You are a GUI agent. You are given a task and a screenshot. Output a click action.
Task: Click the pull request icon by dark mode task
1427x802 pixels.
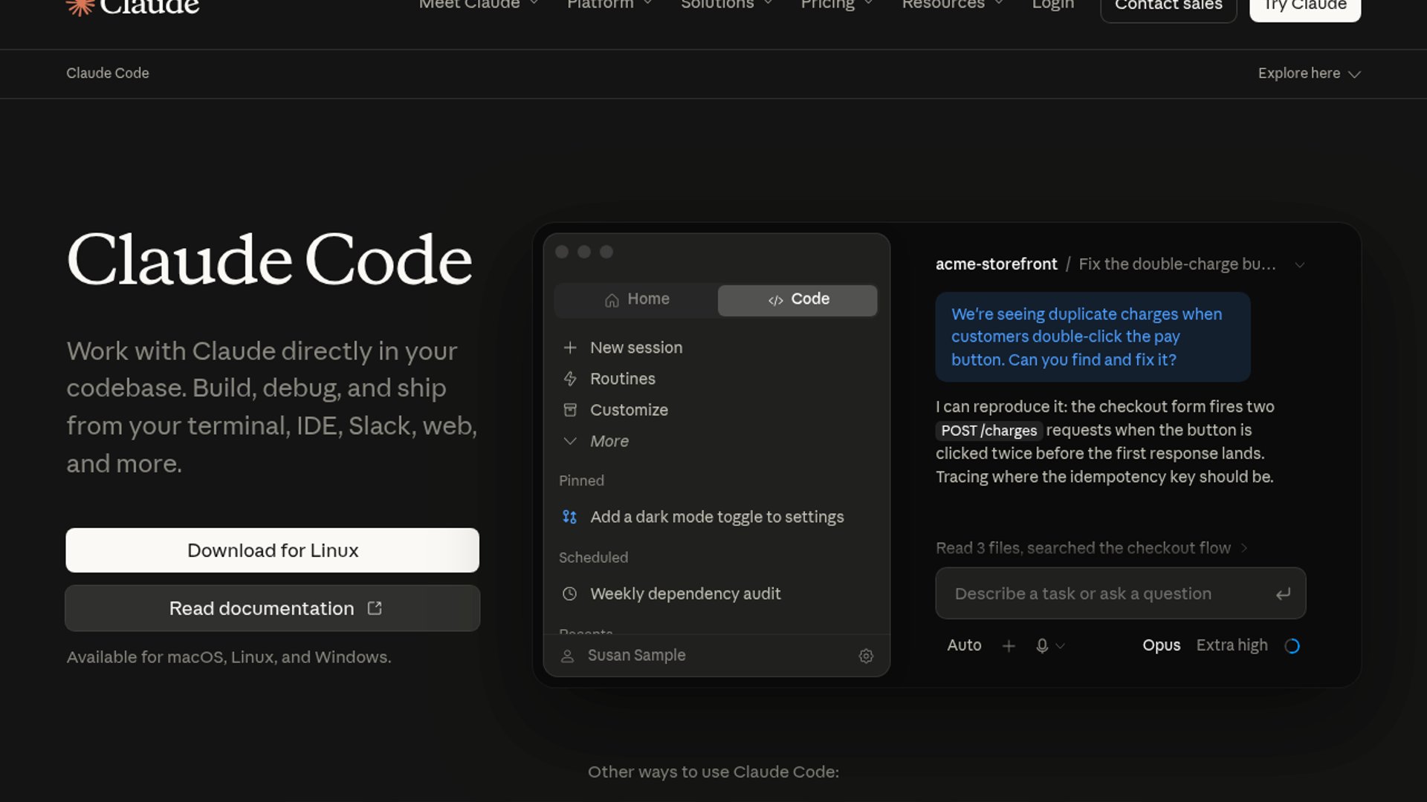click(x=569, y=517)
